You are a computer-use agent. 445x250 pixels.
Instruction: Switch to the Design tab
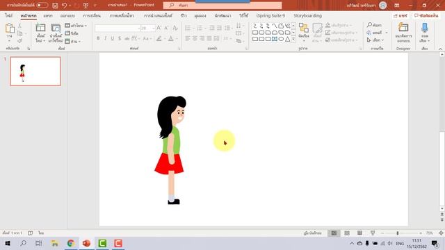click(x=67, y=15)
